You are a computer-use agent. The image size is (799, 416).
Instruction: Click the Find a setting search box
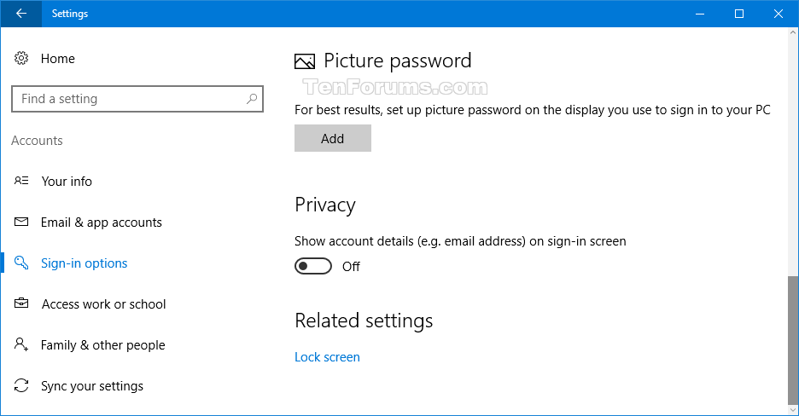click(137, 99)
